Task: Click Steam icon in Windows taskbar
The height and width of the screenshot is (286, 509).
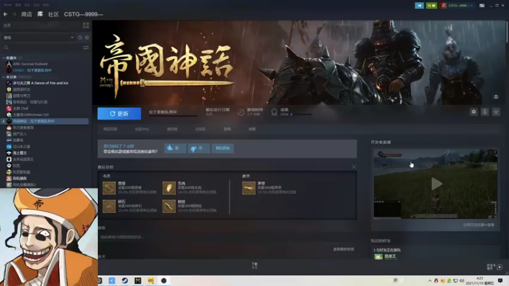Action: [x=125, y=280]
